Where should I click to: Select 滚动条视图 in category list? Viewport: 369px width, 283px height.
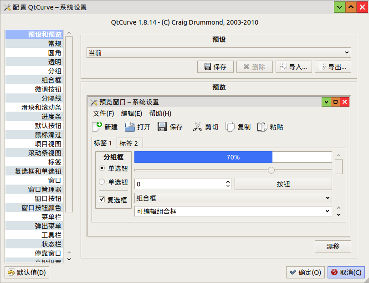pos(34,153)
